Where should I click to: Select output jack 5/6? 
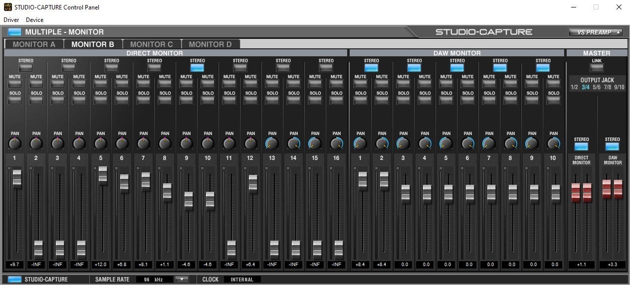point(597,88)
